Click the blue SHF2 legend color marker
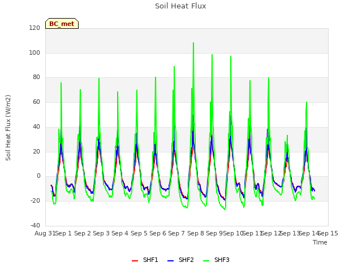The image size is (362, 271). pos(170,261)
